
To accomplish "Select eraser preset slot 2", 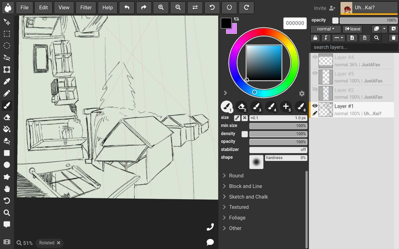I will (x=241, y=107).
